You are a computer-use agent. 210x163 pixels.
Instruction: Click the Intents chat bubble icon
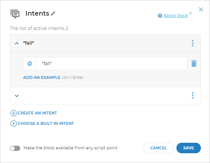click(x=15, y=14)
